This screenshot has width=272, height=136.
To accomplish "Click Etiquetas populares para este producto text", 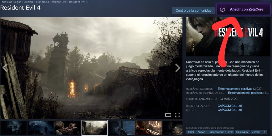I will [210, 128].
